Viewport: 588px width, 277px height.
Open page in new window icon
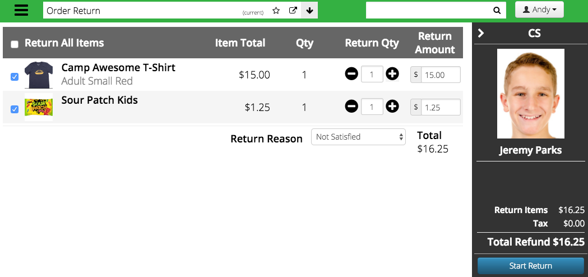(293, 11)
